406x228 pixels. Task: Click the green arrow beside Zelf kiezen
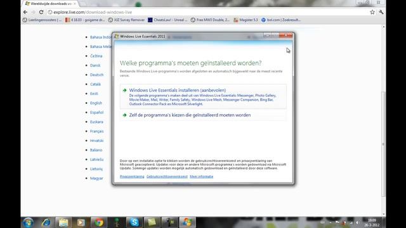124,115
